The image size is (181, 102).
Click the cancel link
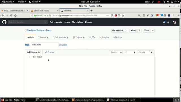click(x=64, y=45)
